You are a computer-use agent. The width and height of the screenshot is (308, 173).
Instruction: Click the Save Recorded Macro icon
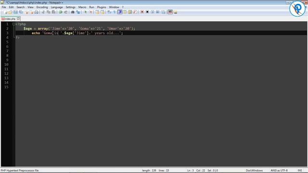pos(163,12)
